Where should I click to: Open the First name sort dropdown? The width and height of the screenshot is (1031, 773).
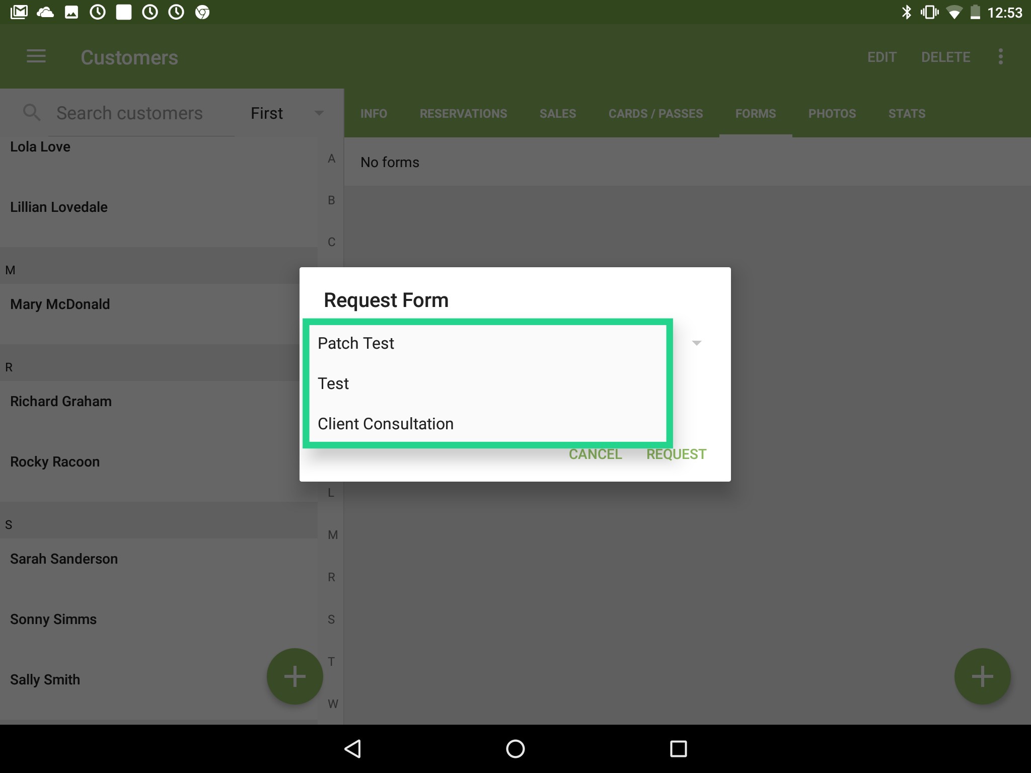pyautogui.click(x=287, y=113)
